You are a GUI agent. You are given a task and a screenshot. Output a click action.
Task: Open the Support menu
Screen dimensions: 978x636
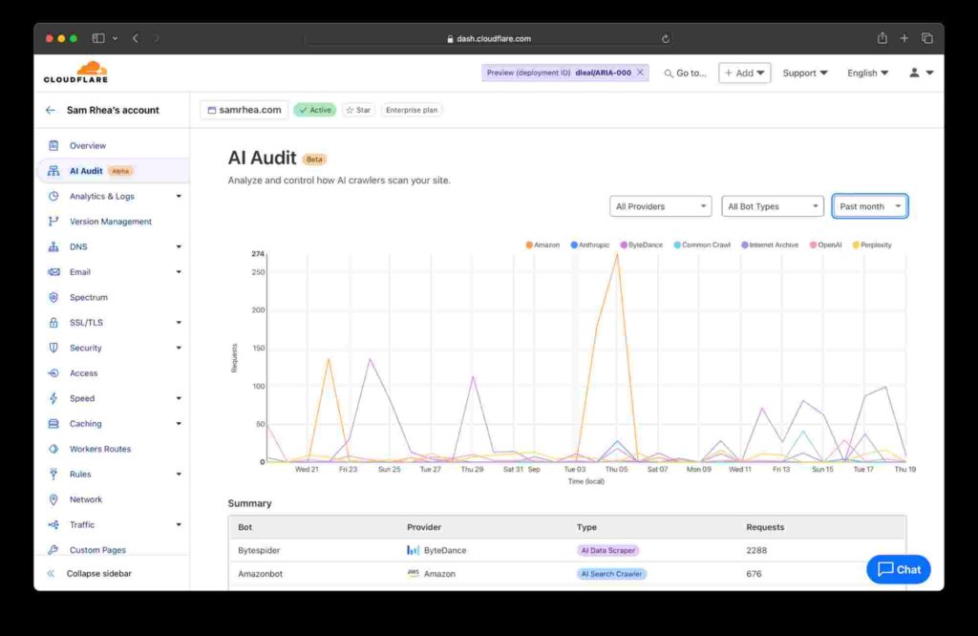click(x=804, y=73)
